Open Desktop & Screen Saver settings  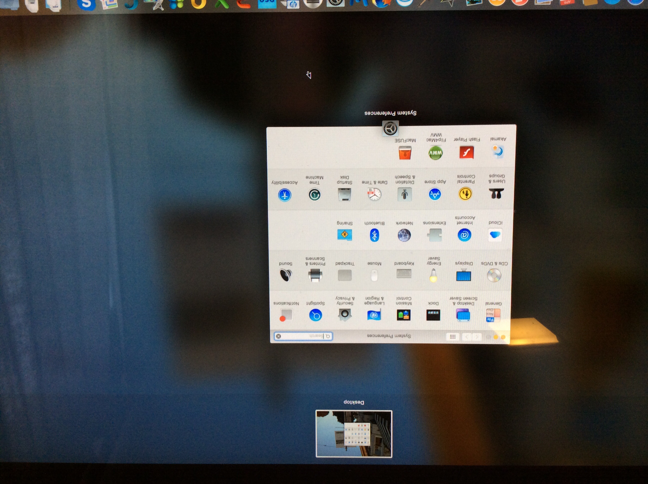(x=463, y=315)
